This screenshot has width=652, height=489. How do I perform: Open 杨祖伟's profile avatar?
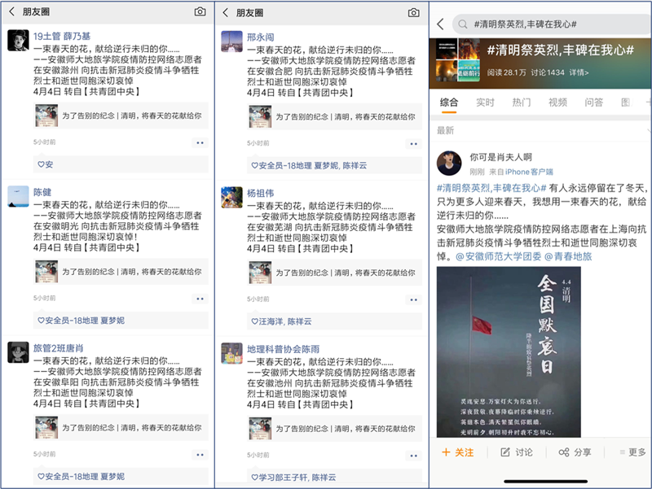pyautogui.click(x=231, y=198)
